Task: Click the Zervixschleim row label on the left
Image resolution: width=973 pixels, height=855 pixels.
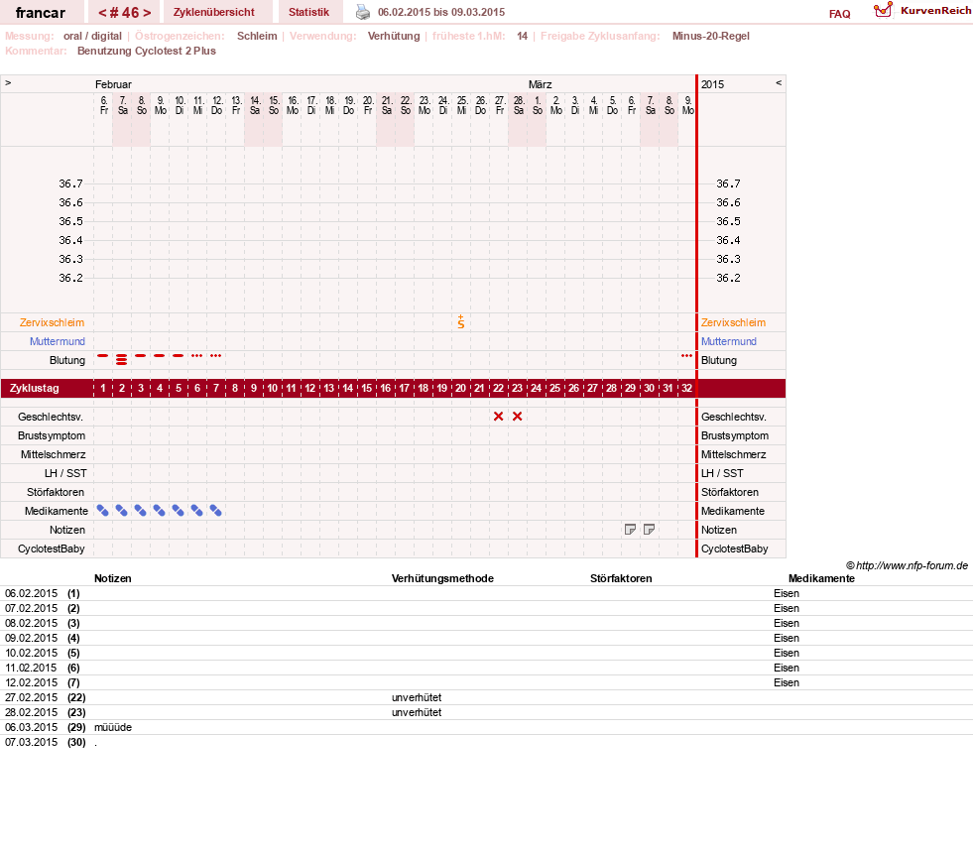Action: tap(53, 322)
